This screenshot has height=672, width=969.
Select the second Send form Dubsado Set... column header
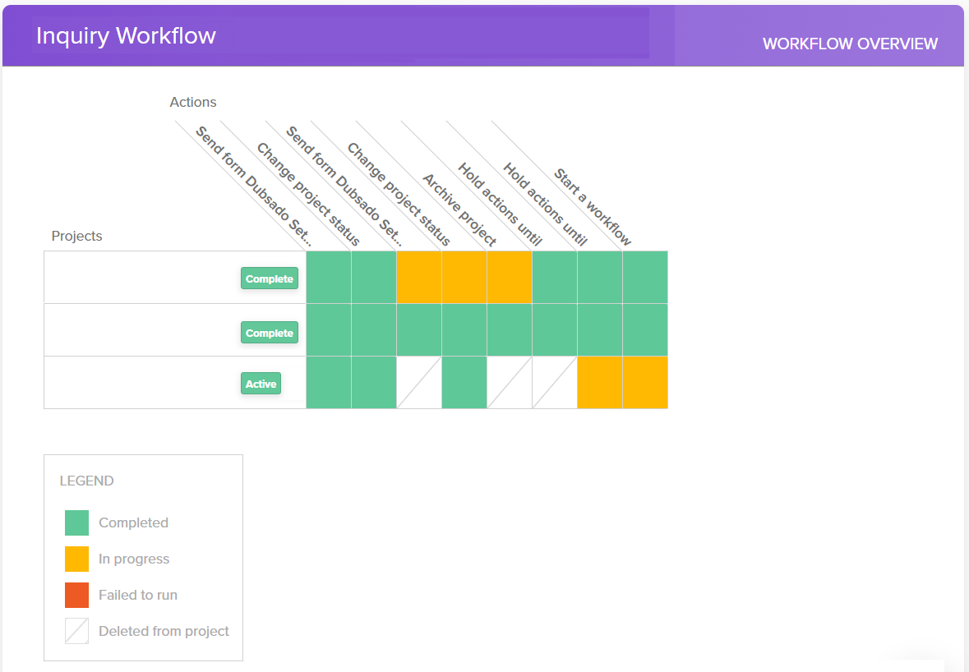344,186
